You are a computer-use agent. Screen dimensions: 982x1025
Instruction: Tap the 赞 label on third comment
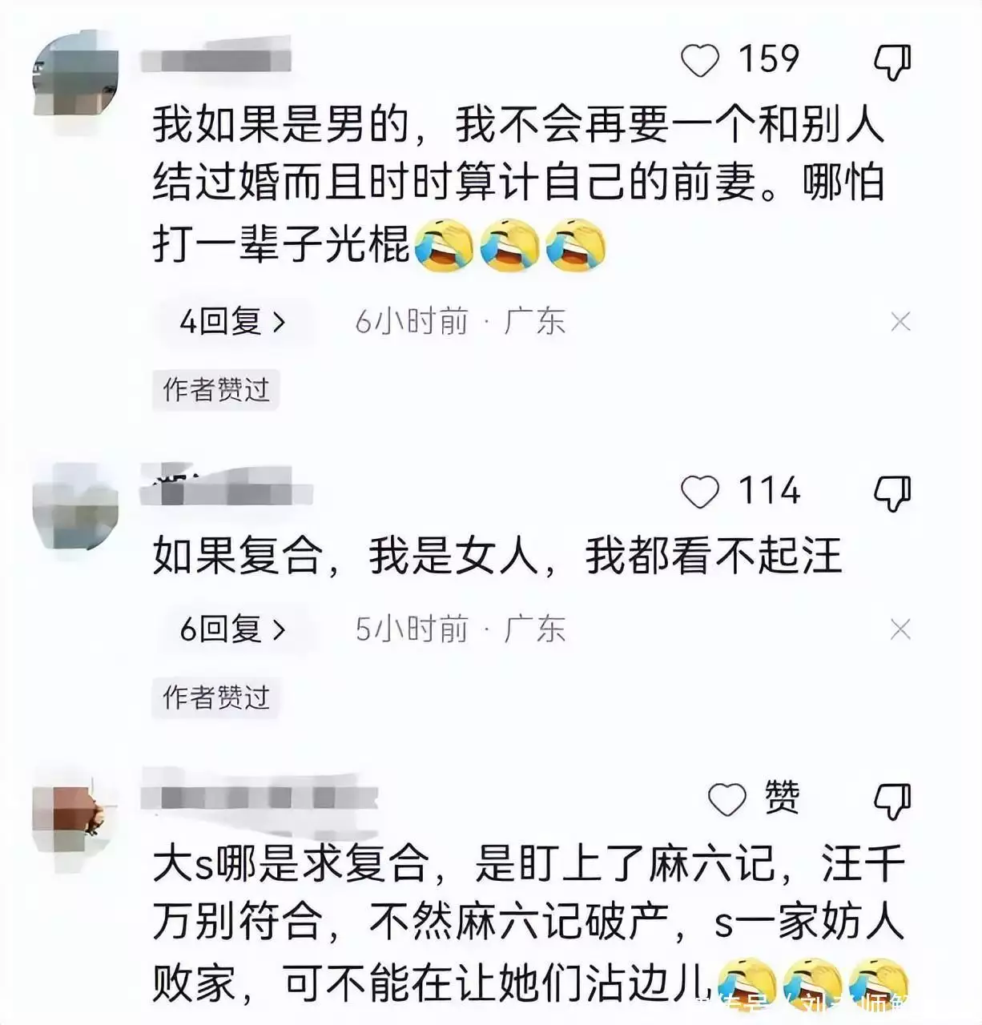[782, 798]
